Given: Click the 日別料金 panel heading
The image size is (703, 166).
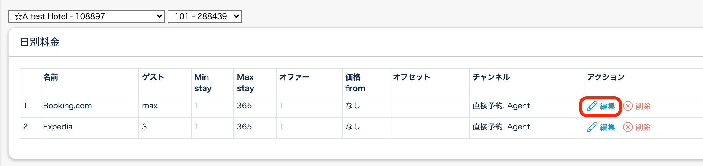Looking at the screenshot, I should (x=40, y=42).
